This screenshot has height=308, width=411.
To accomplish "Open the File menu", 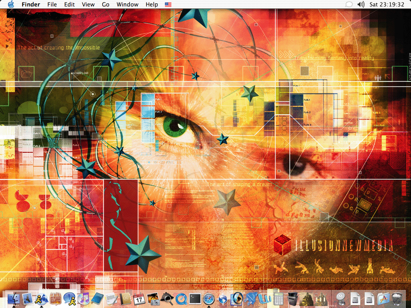I will tap(52, 4).
